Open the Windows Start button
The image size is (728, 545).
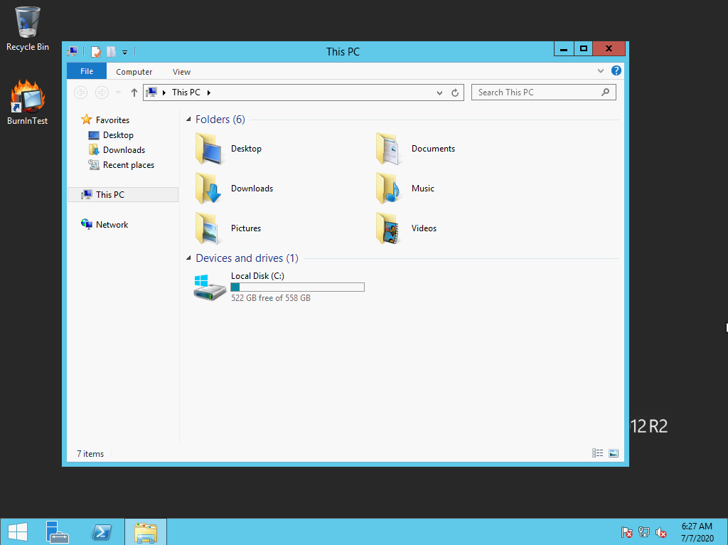tap(18, 532)
